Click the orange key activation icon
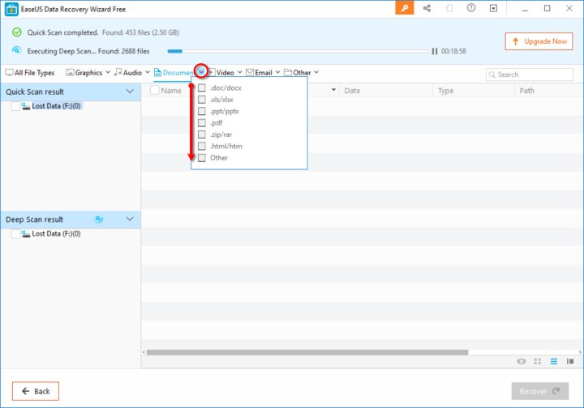This screenshot has width=584, height=408. 405,8
